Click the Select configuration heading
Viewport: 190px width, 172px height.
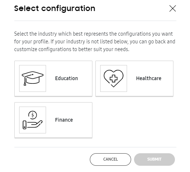coord(54,8)
